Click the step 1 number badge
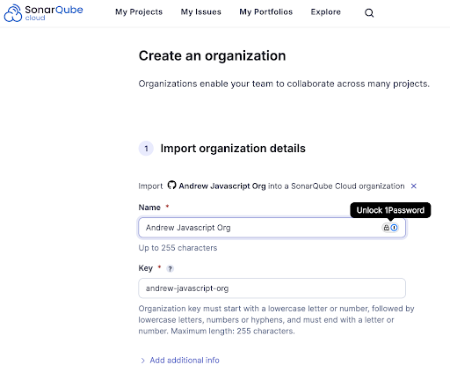Screen dimensions: 450x372 146,149
